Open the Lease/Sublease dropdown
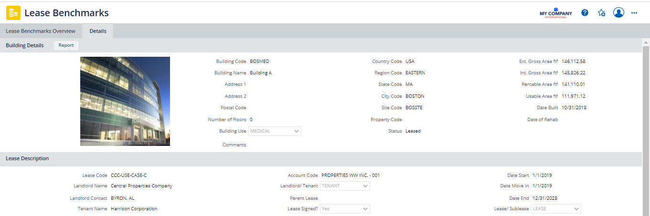This screenshot has height=216, width=650. pyautogui.click(x=556, y=209)
